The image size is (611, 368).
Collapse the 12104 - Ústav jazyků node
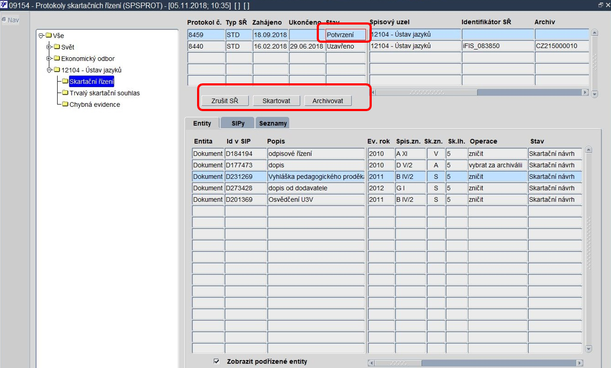coord(49,70)
